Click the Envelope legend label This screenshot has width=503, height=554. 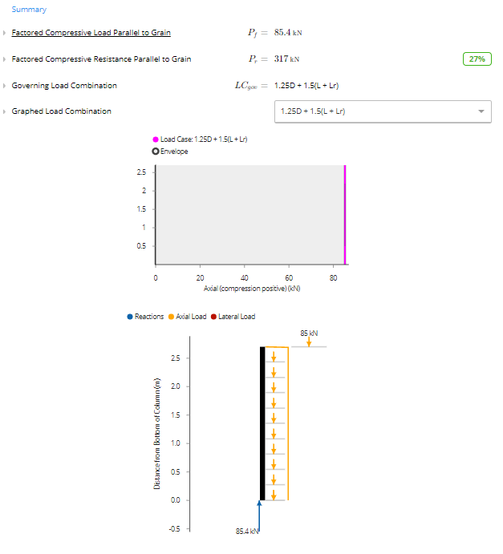point(174,152)
